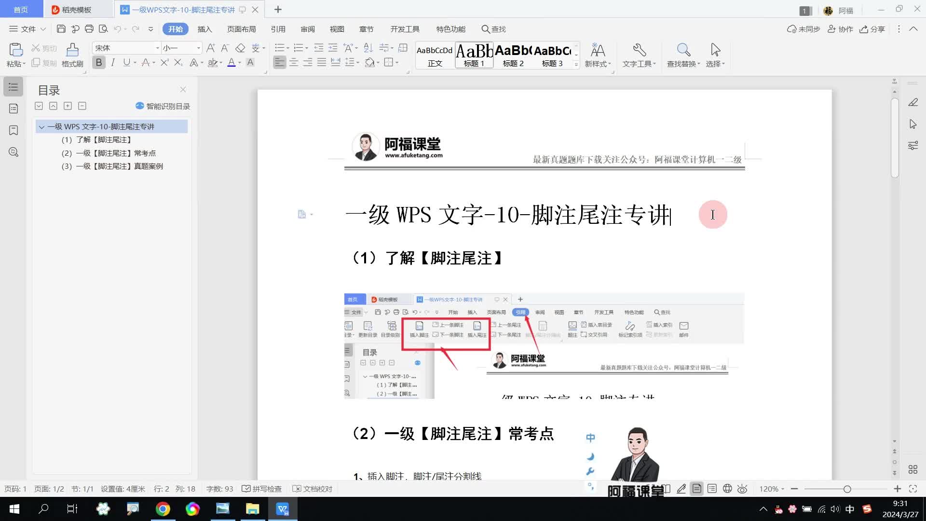Click the clear formatting eraser icon
The image size is (926, 521).
240,48
